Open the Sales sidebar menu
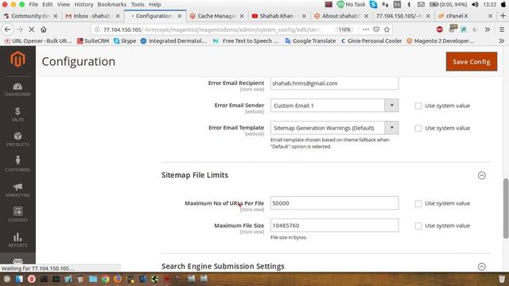The image size is (509, 286). pyautogui.click(x=17, y=114)
